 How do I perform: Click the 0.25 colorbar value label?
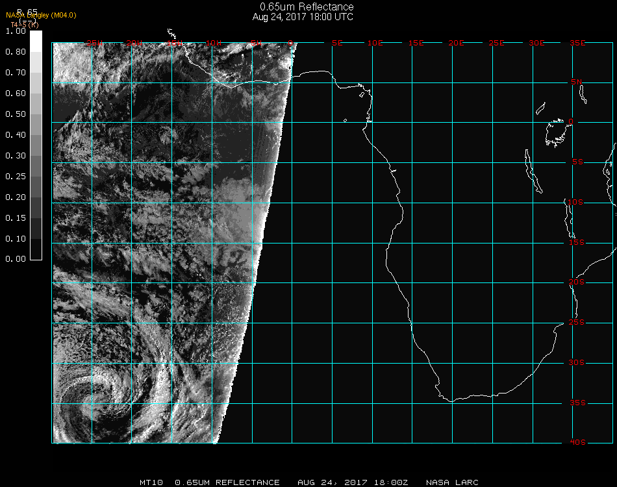tap(16, 177)
